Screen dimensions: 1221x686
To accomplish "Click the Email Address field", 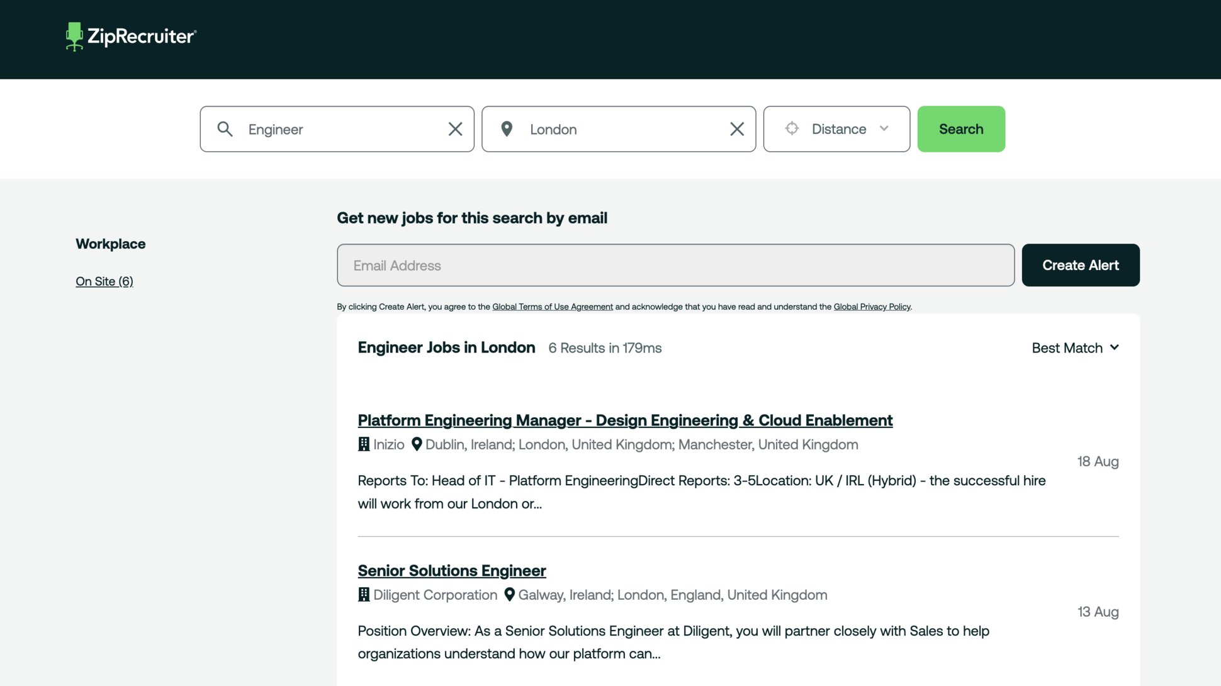I will click(x=675, y=265).
